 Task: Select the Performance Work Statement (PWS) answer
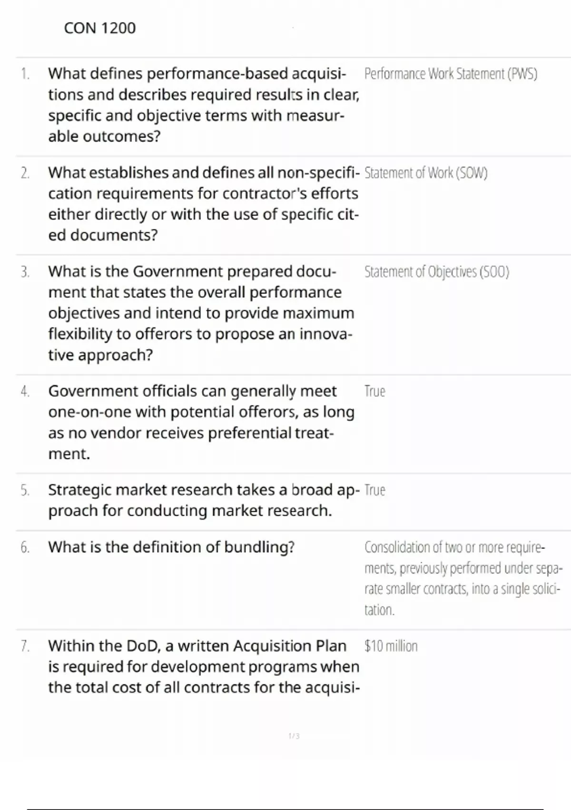tap(450, 74)
